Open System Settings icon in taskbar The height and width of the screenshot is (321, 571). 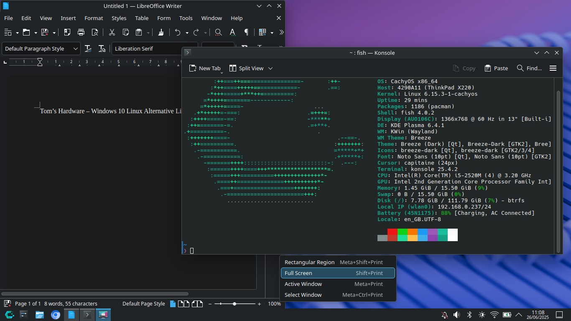(x=24, y=315)
